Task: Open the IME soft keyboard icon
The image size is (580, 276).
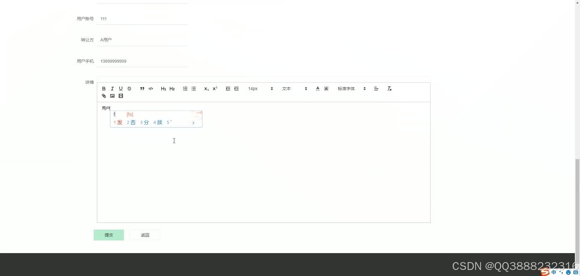Action: tap(575, 272)
